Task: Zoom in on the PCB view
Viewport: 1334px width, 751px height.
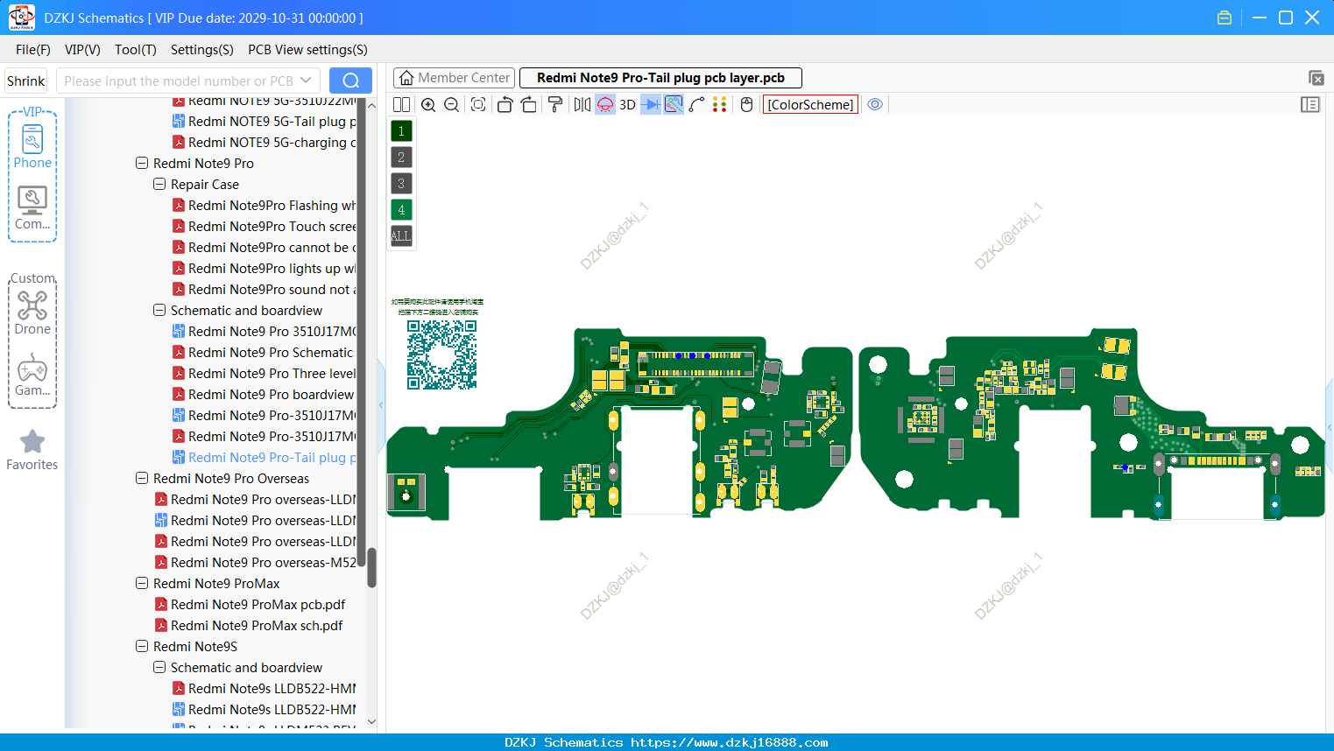Action: coord(428,105)
